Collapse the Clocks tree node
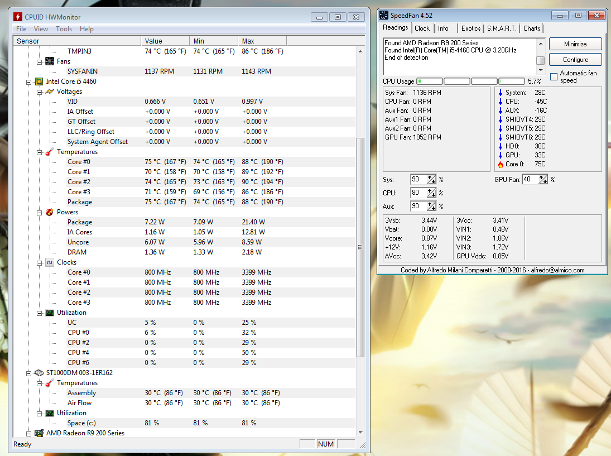The width and height of the screenshot is (611, 456). pos(40,263)
